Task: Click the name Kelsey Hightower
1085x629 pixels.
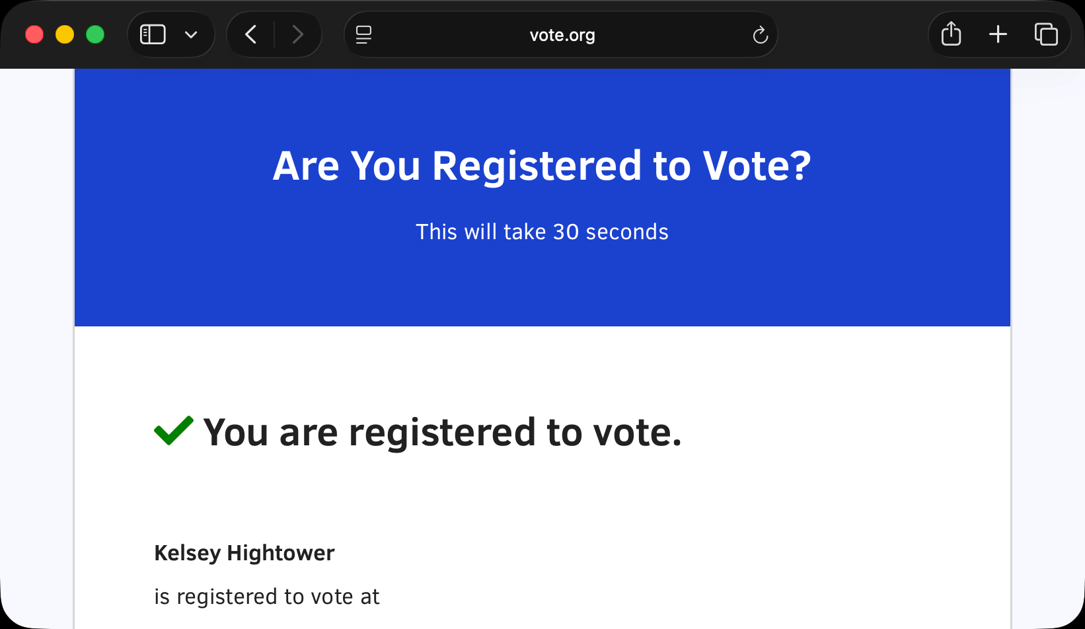Action: tap(244, 553)
